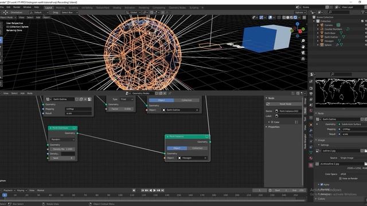Screen dimensions: 367x206
Task: Expand the Colors panel
Action: 321,199
